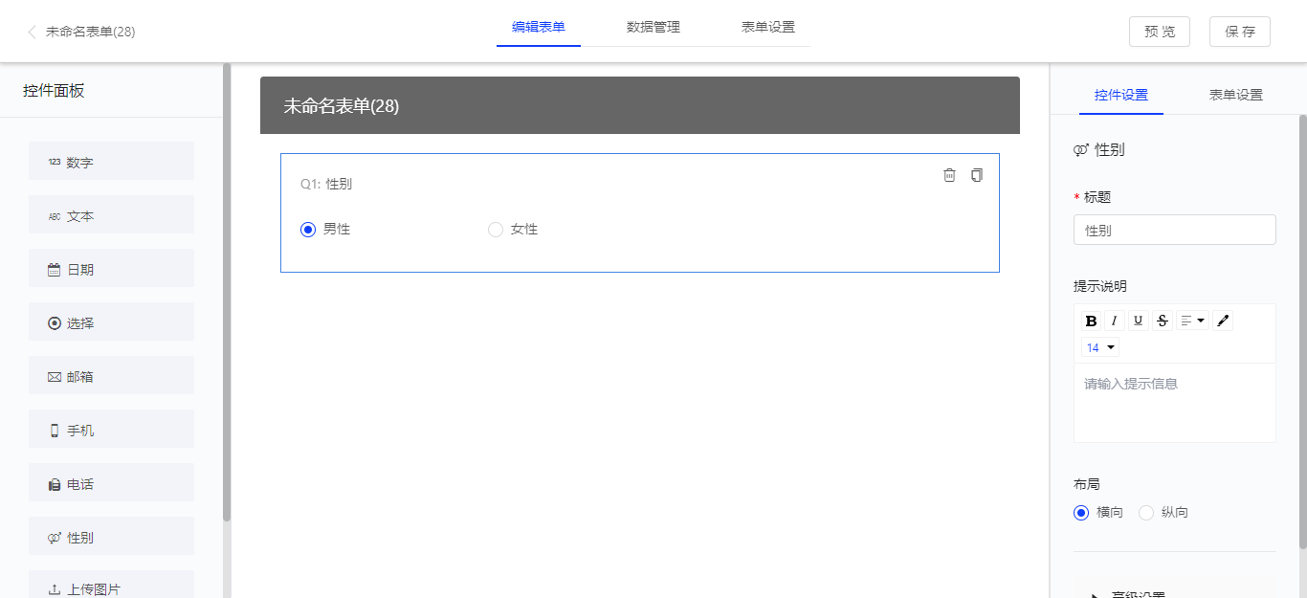Click 未命名表单(28) name in top-left header
Image resolution: width=1307 pixels, height=598 pixels.
click(x=91, y=32)
